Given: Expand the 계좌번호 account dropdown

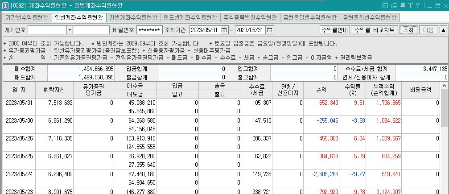Looking at the screenshot, I should (69, 30).
